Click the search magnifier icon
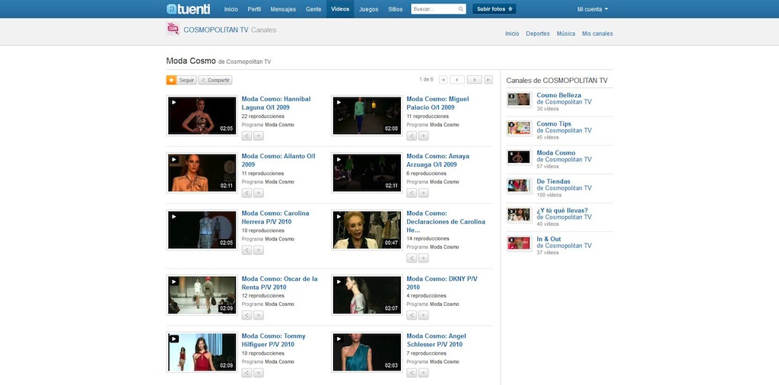 click(460, 9)
